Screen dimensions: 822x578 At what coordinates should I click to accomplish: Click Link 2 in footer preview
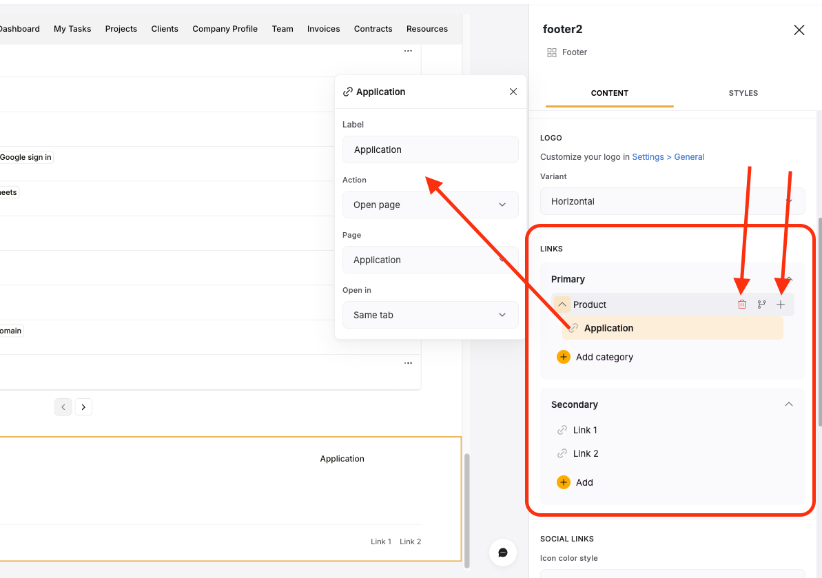point(411,541)
